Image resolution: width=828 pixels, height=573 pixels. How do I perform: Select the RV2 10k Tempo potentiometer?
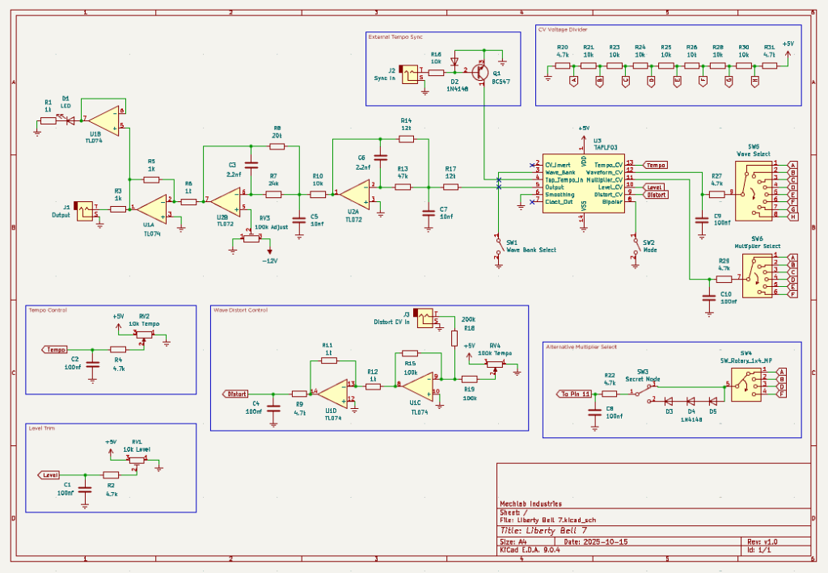point(146,334)
